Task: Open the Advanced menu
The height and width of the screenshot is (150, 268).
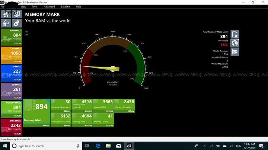Action: click(49, 7)
